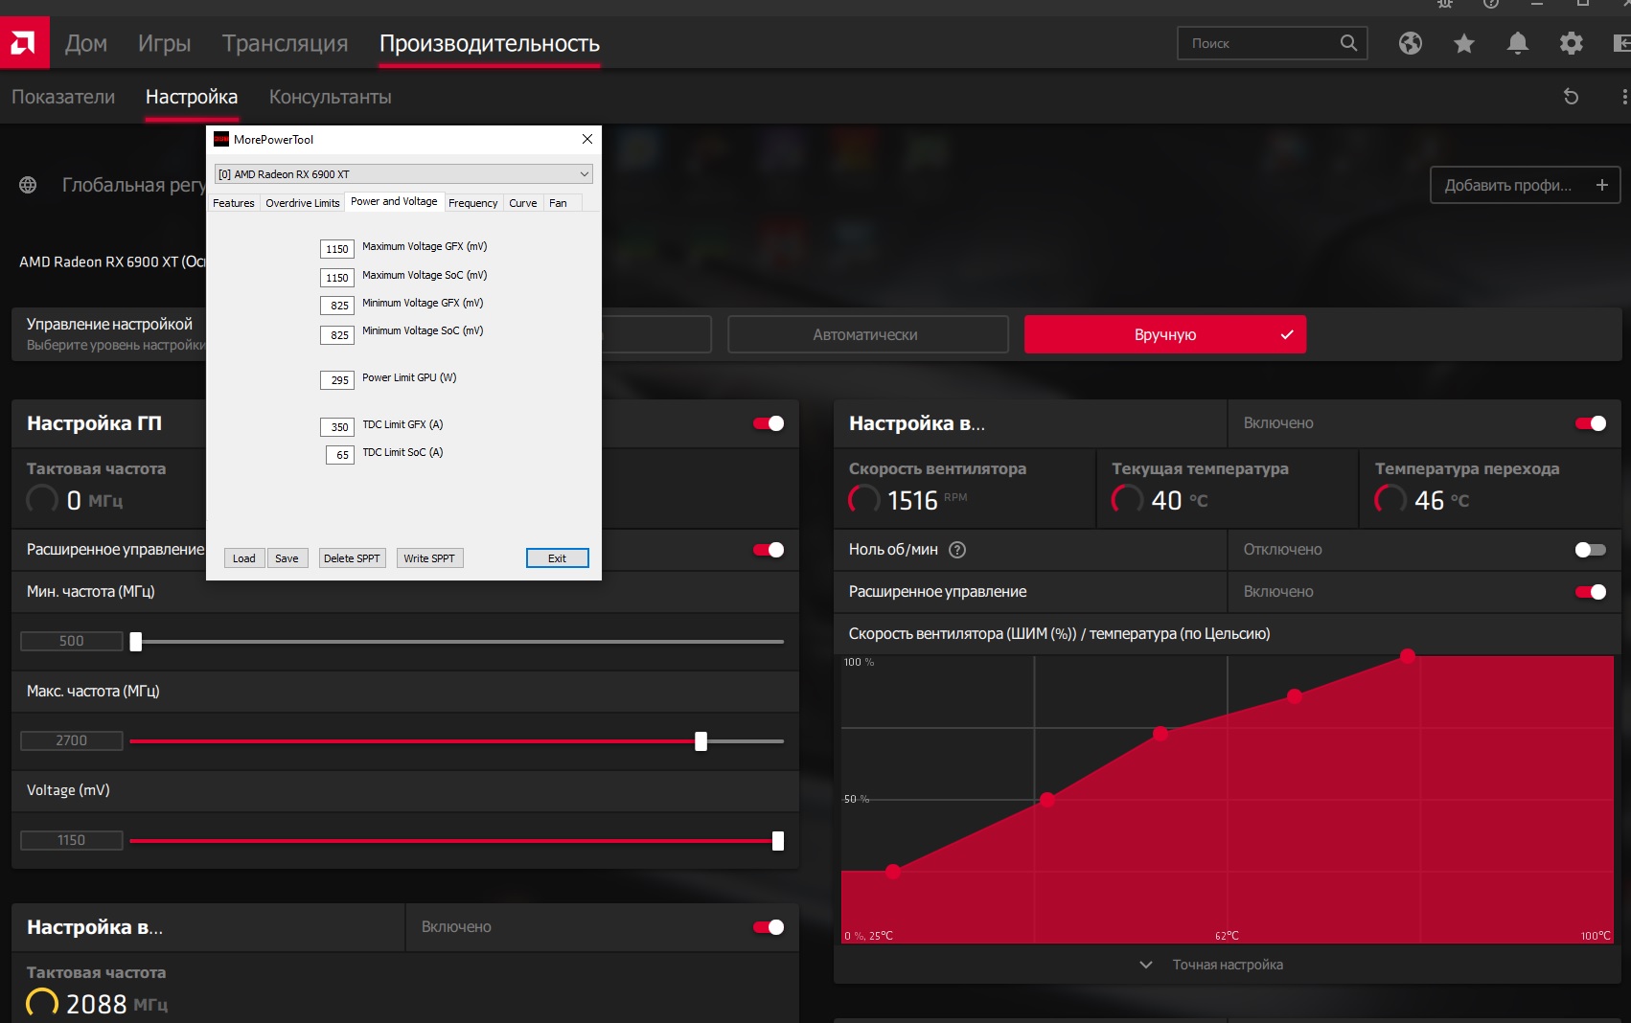
Task: Click the globe icon beside Глобальная
Action: click(x=29, y=185)
